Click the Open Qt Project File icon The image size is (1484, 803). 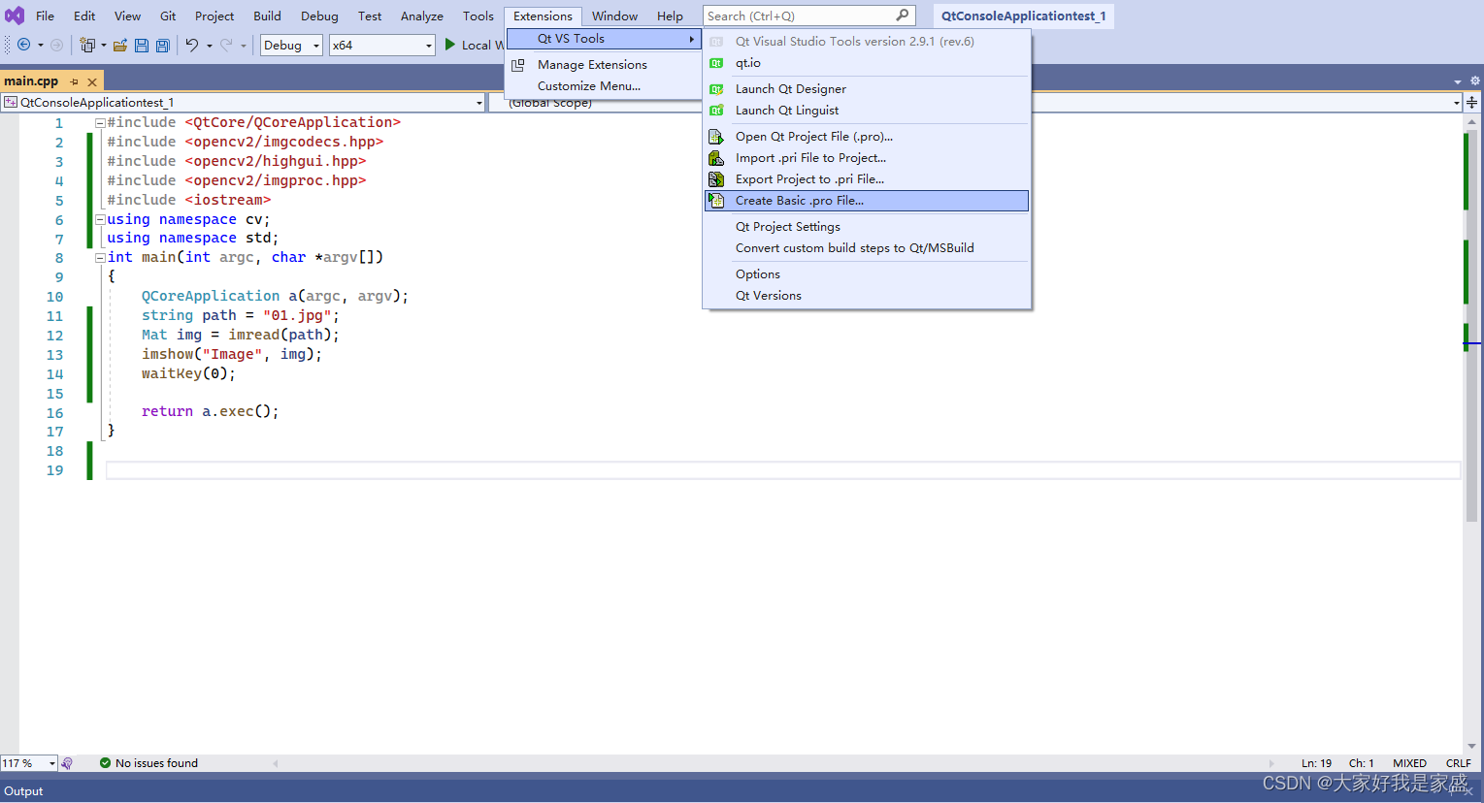(x=716, y=137)
